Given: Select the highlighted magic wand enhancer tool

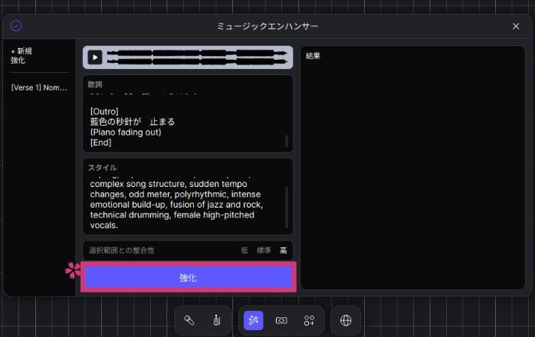Looking at the screenshot, I should [x=254, y=320].
